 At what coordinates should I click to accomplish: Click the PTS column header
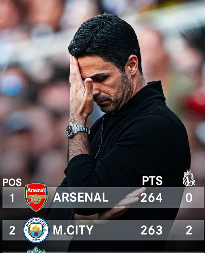(152, 180)
